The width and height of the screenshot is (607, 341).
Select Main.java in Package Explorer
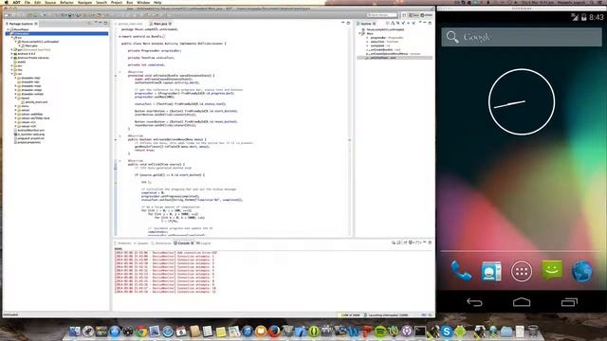31,45
